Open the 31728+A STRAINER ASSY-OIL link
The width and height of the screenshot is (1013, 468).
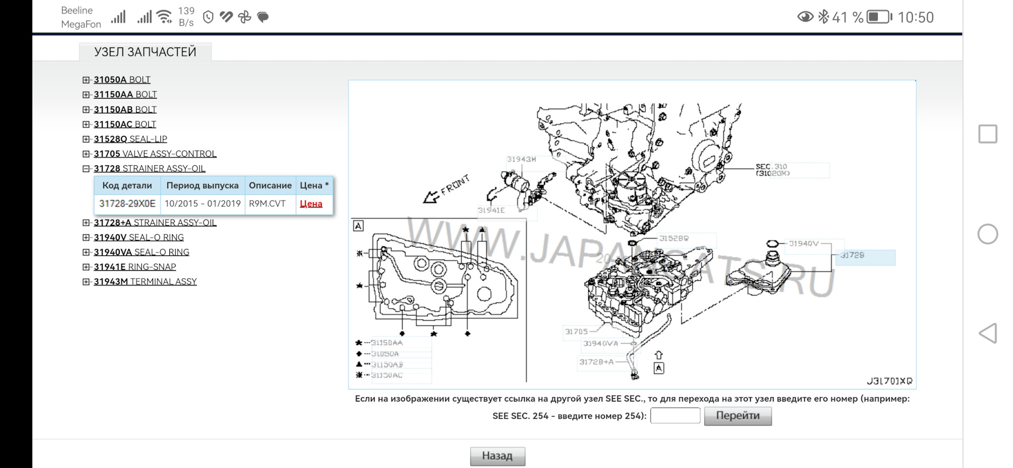pyautogui.click(x=155, y=222)
